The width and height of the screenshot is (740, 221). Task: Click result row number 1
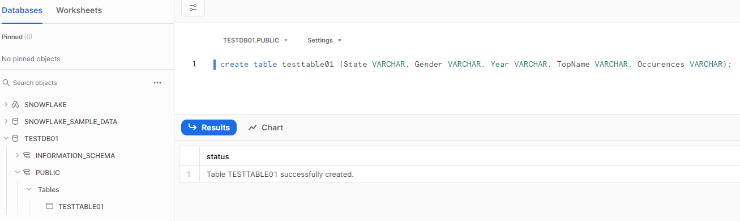(x=189, y=174)
